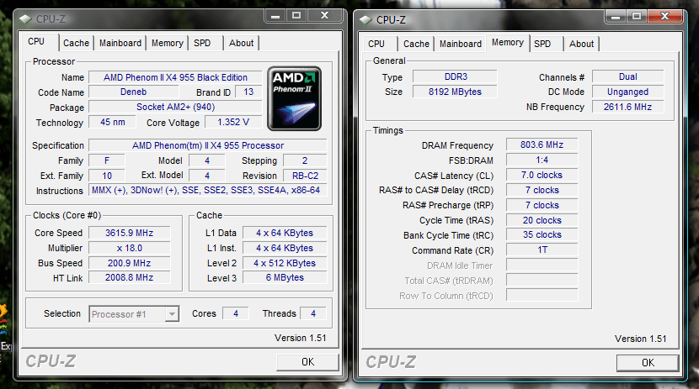Select CPU tab in left window
This screenshot has width=699, height=389.
pos(36,42)
